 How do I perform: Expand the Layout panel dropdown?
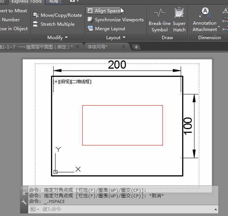124,38
